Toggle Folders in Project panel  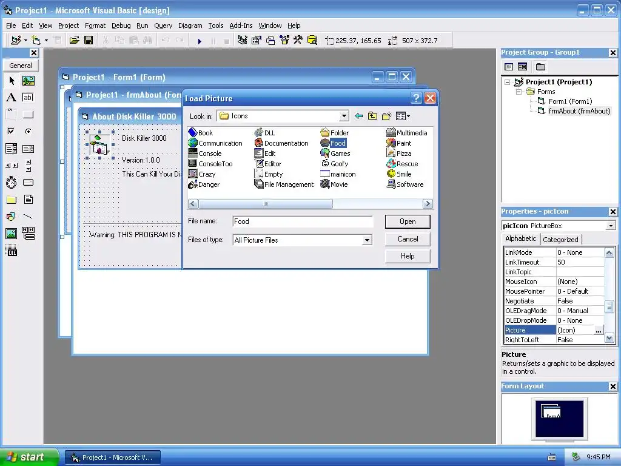pyautogui.click(x=540, y=67)
